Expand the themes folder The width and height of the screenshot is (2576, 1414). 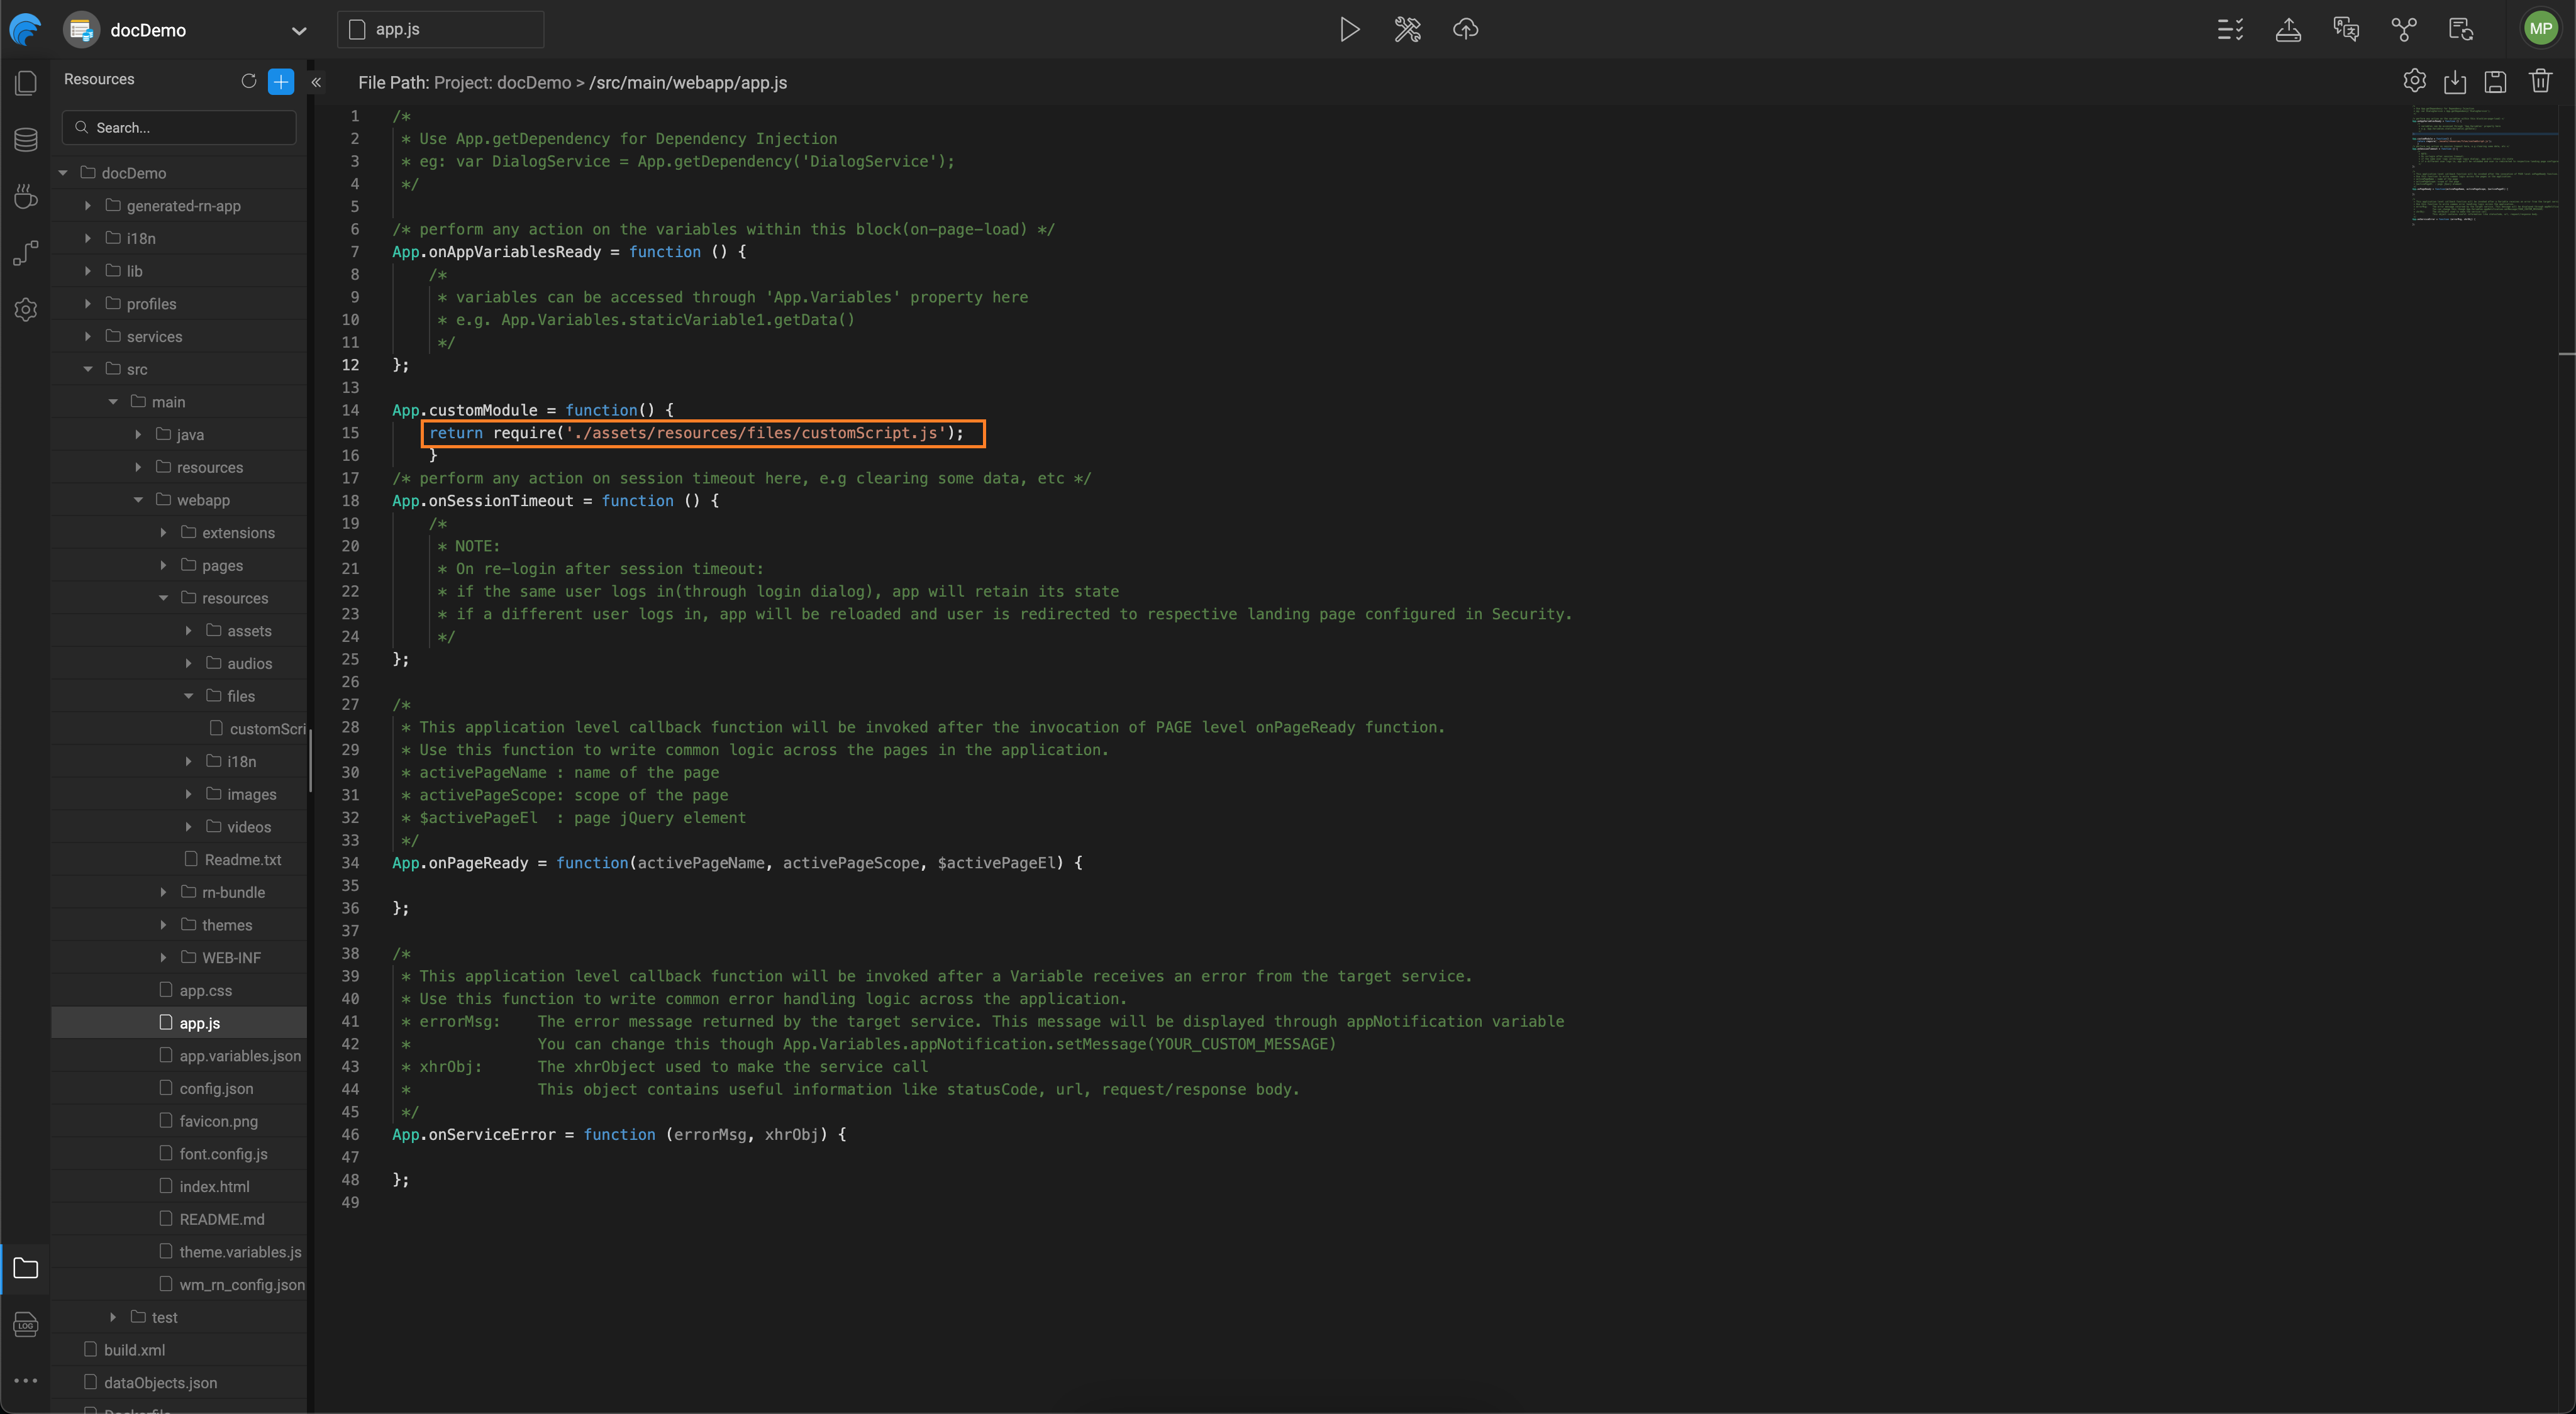(x=163, y=925)
